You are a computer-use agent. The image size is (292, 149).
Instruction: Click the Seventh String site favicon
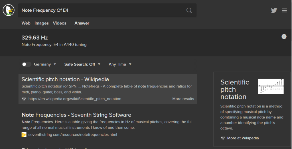coord(24,134)
